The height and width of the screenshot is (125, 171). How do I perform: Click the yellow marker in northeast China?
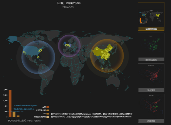(x=111, y=48)
